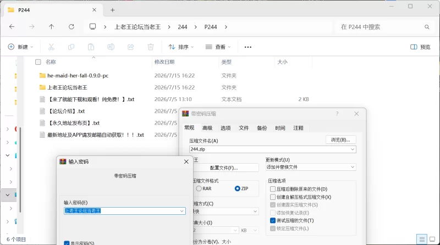
Task: Uncheck 测试压缩的文件(T) checkbox
Action: 272,221
